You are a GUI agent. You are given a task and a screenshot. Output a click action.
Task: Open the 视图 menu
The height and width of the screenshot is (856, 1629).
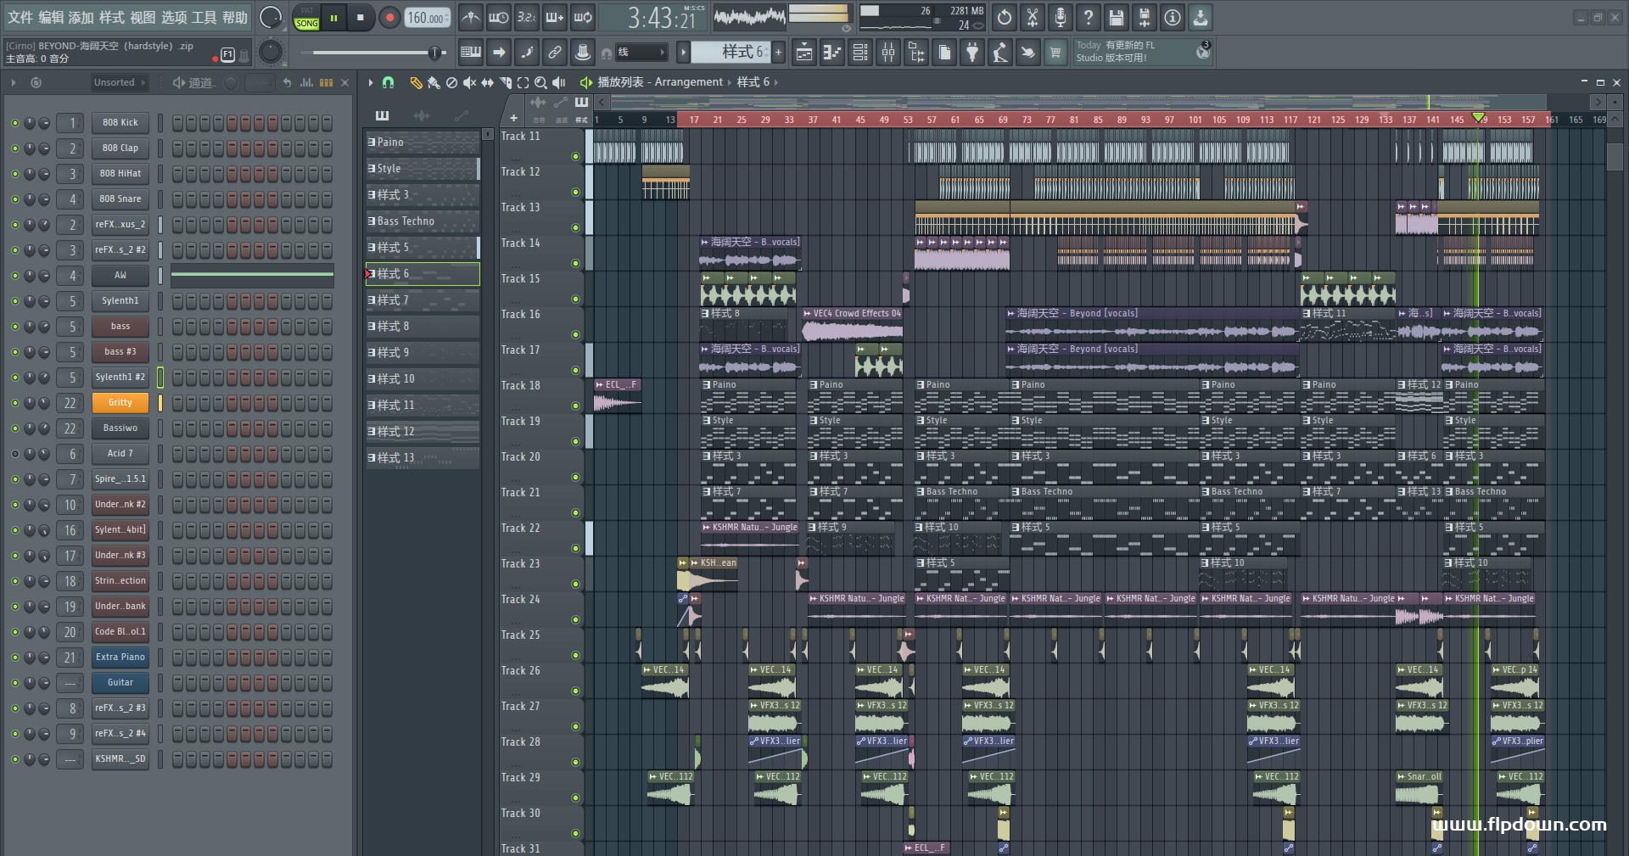(x=143, y=17)
